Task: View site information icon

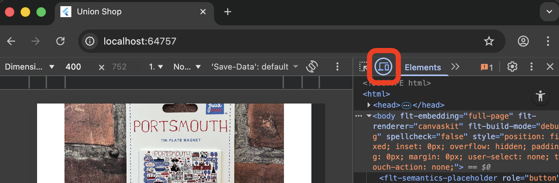Action: [90, 41]
